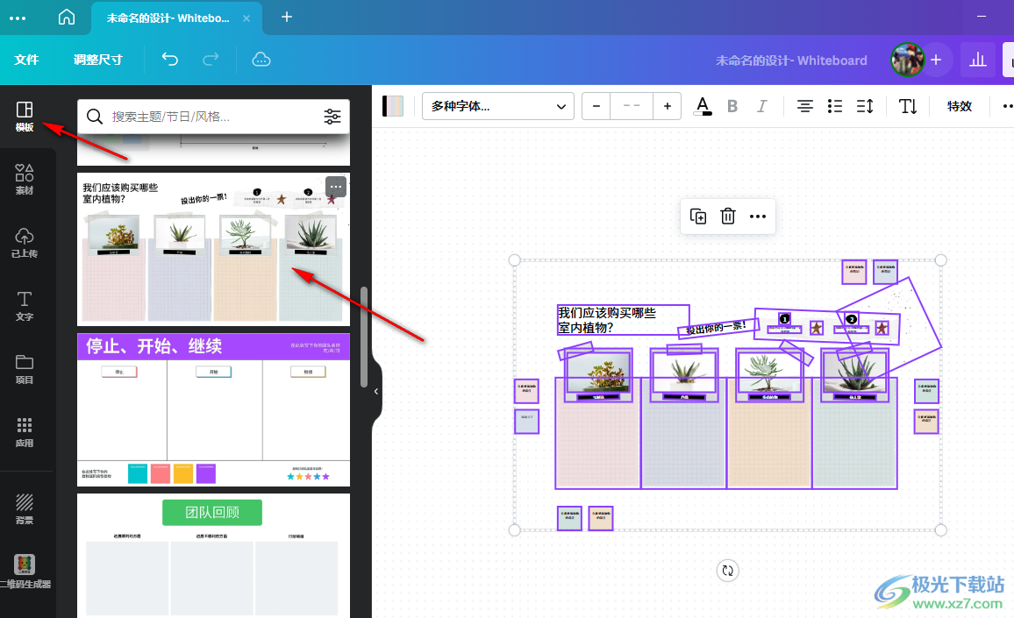Click the rotate handle below selection
The height and width of the screenshot is (618, 1014).
(x=727, y=570)
